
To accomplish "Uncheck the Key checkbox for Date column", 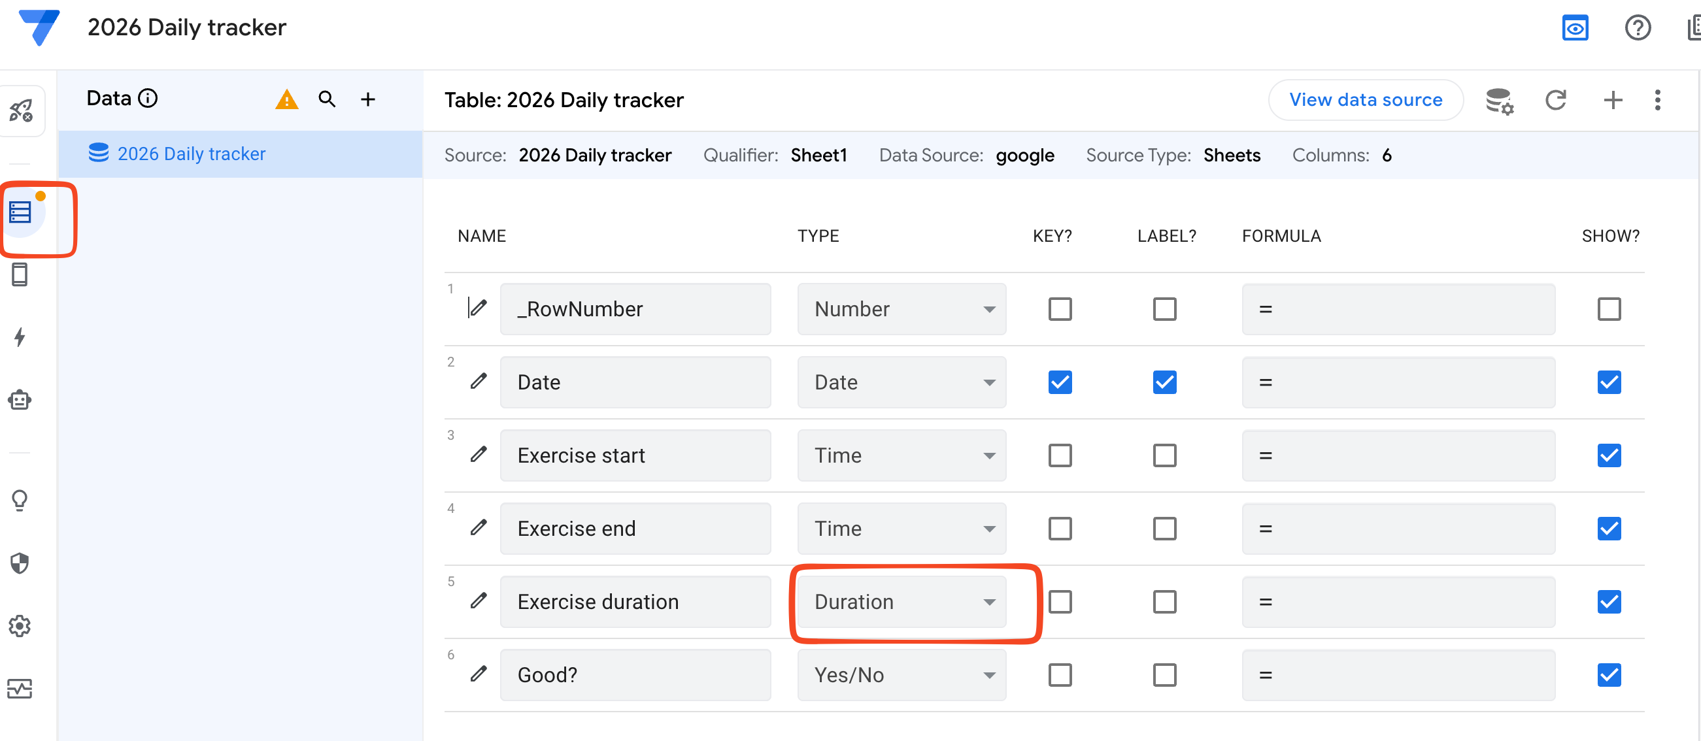I will [x=1059, y=382].
